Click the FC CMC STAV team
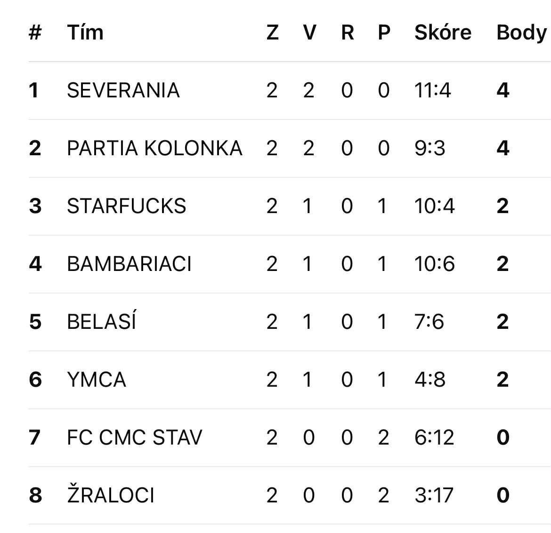This screenshot has height=533, width=551. click(134, 438)
